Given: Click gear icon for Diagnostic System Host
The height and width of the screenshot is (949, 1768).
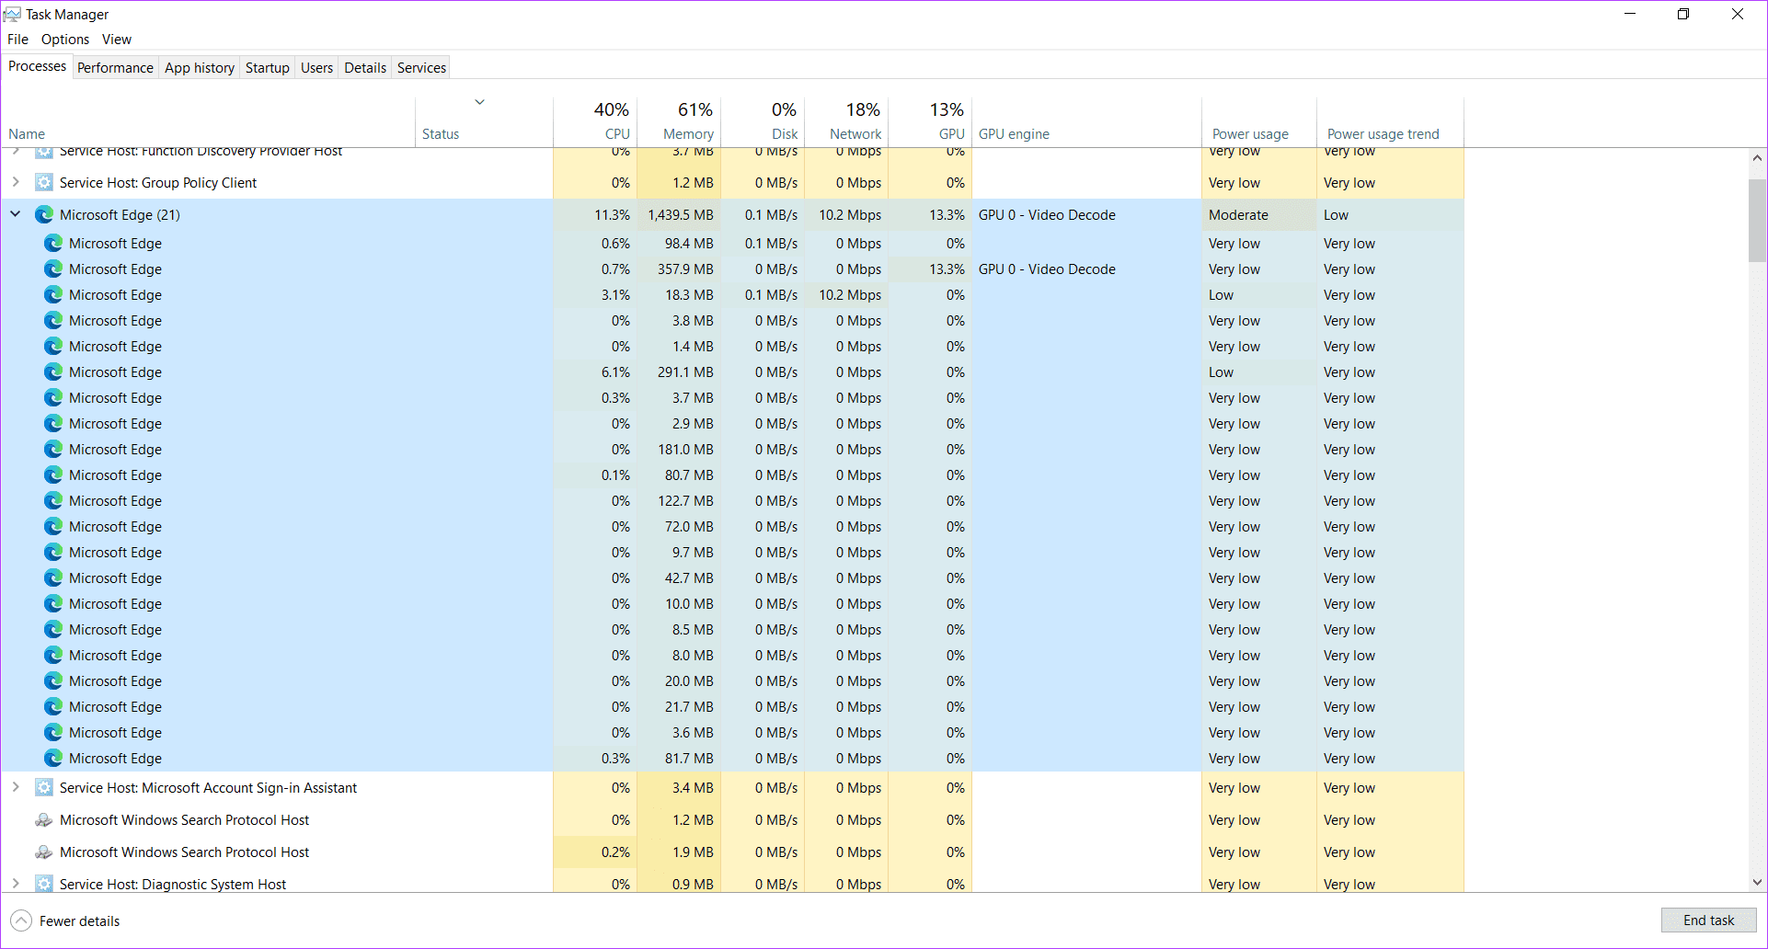Looking at the screenshot, I should pos(44,884).
